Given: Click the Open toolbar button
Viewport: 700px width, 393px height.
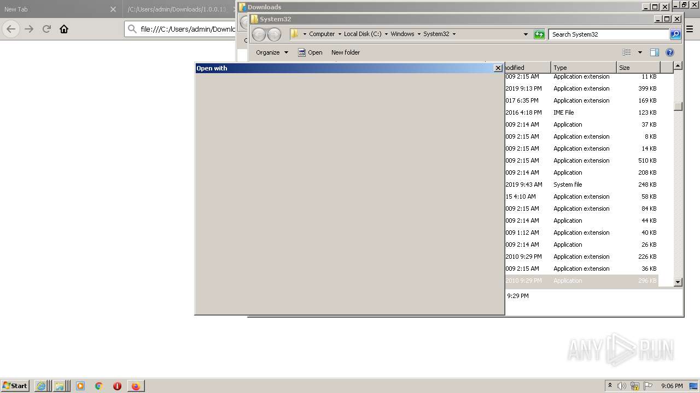Looking at the screenshot, I should point(310,52).
